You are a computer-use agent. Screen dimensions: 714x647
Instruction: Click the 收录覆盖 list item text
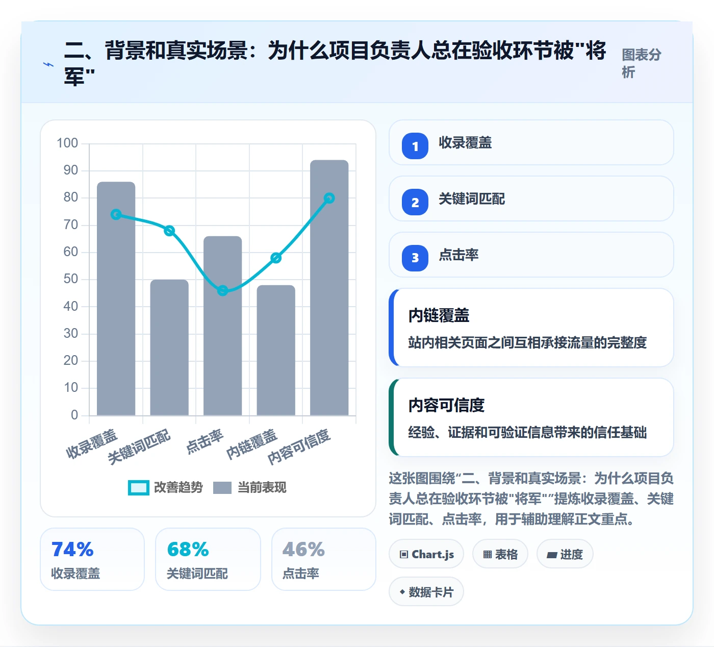coord(465,143)
